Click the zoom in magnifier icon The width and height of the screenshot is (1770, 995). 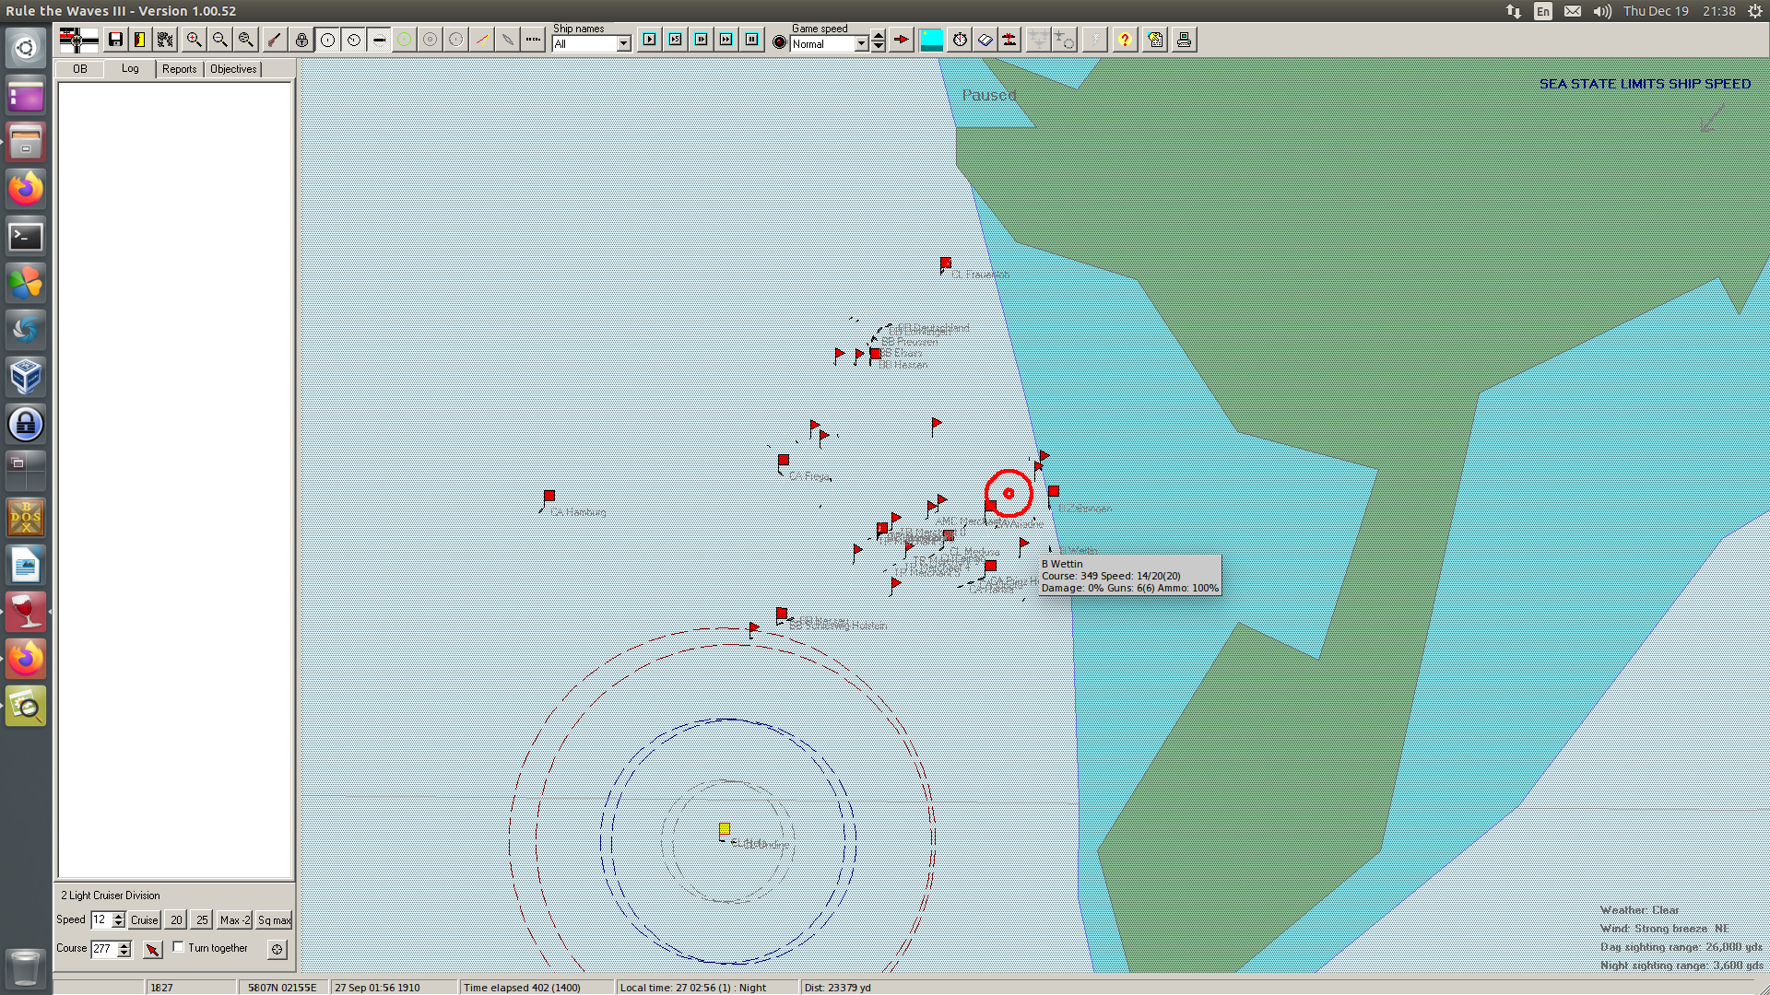coord(194,40)
